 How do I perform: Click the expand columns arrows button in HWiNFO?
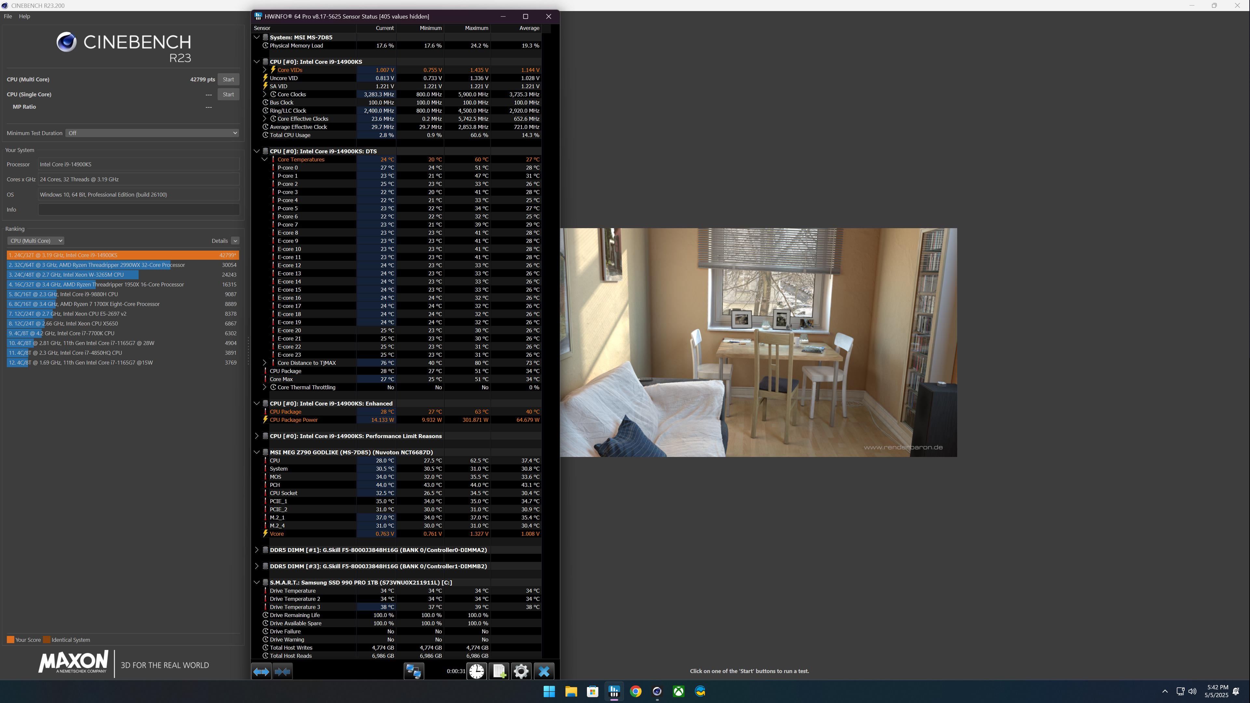[261, 671]
